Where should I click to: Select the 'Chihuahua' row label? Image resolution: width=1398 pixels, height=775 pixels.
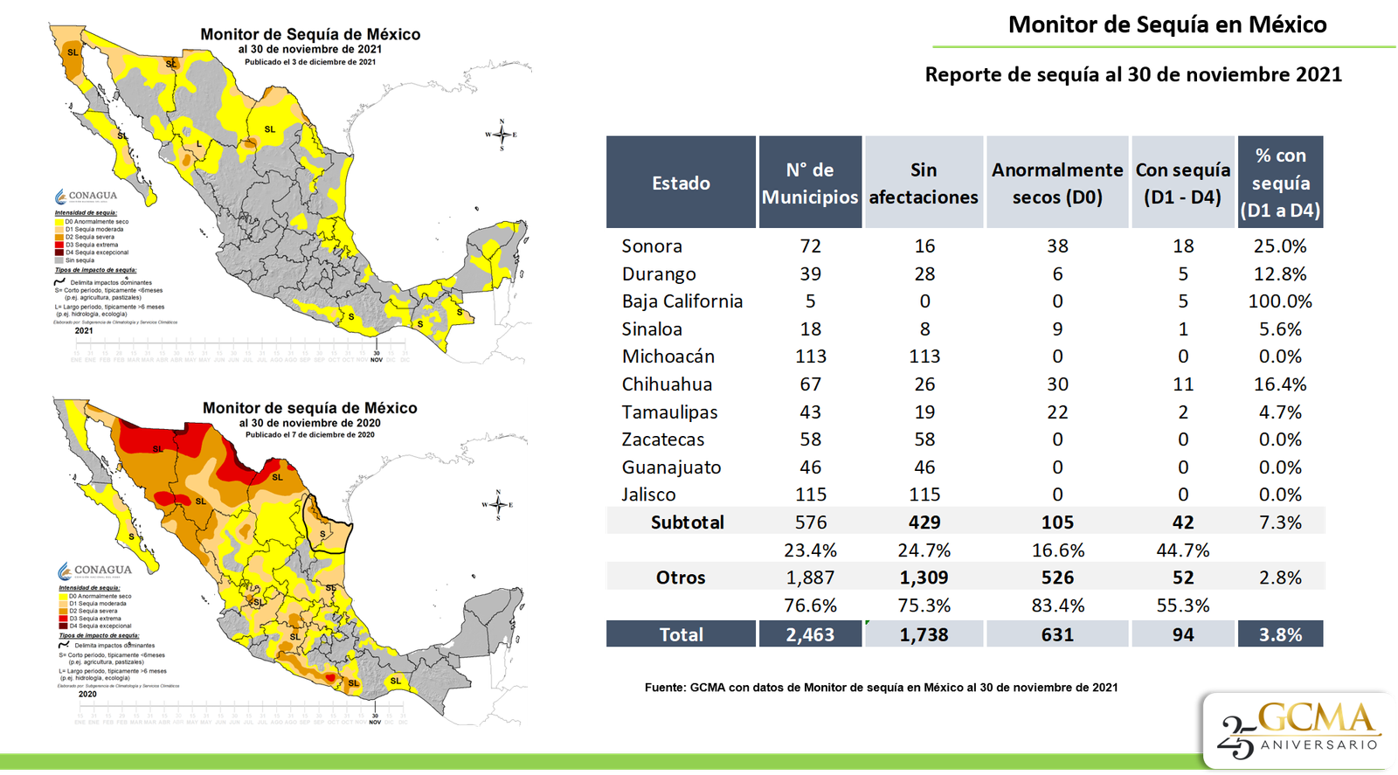[x=667, y=384]
